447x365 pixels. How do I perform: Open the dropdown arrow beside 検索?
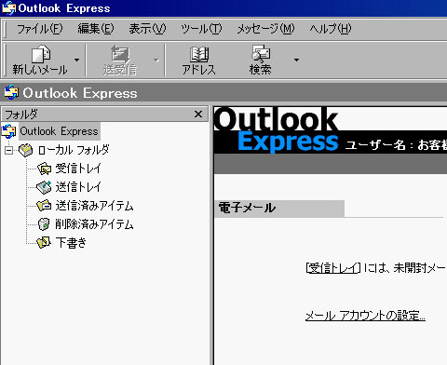coord(296,61)
